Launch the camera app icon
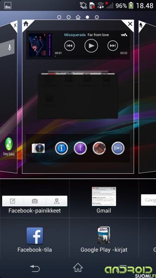This screenshot has width=156, height=278. tap(38, 148)
